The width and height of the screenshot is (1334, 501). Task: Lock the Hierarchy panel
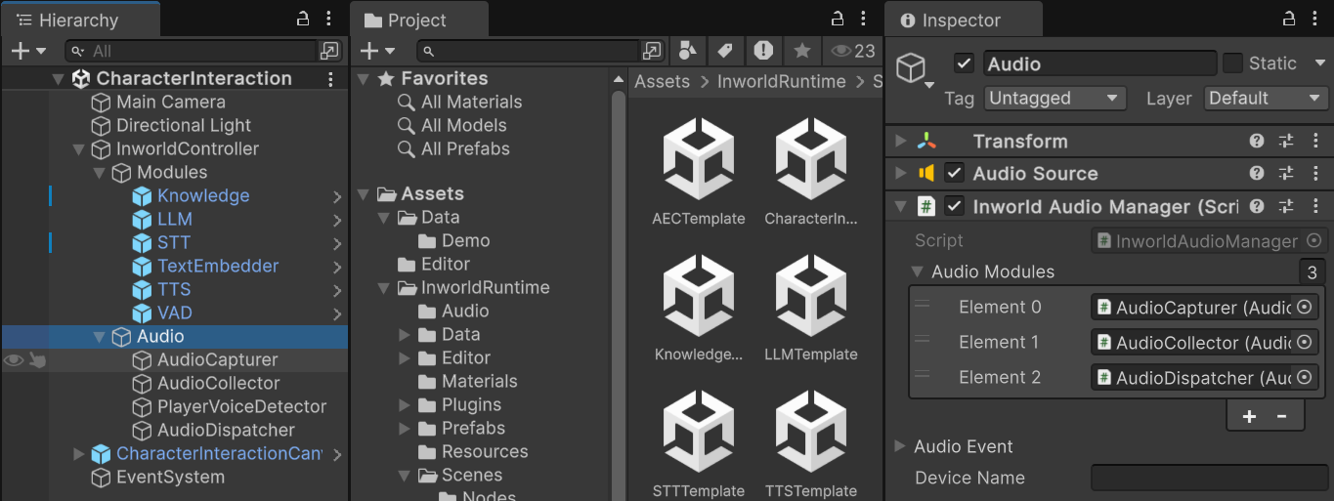tap(304, 20)
